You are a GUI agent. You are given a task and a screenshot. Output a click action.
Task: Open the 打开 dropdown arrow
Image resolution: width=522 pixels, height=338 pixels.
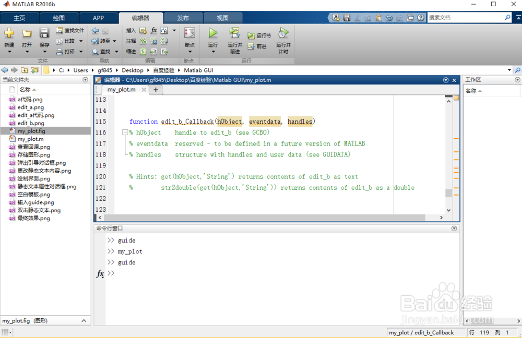tap(27, 52)
